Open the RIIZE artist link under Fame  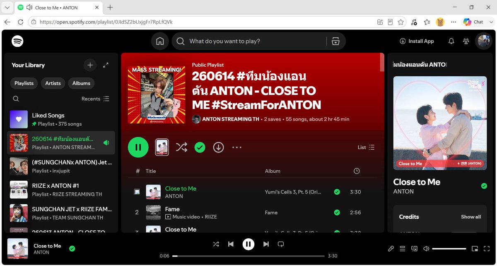(210, 217)
